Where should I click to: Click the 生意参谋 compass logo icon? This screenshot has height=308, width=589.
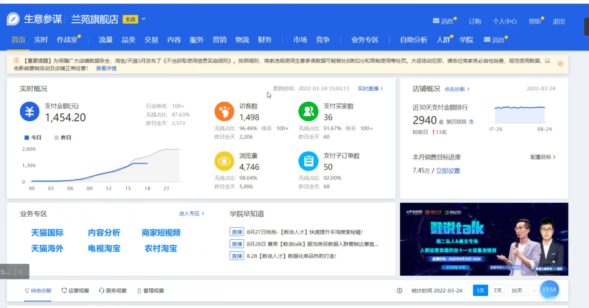point(13,19)
